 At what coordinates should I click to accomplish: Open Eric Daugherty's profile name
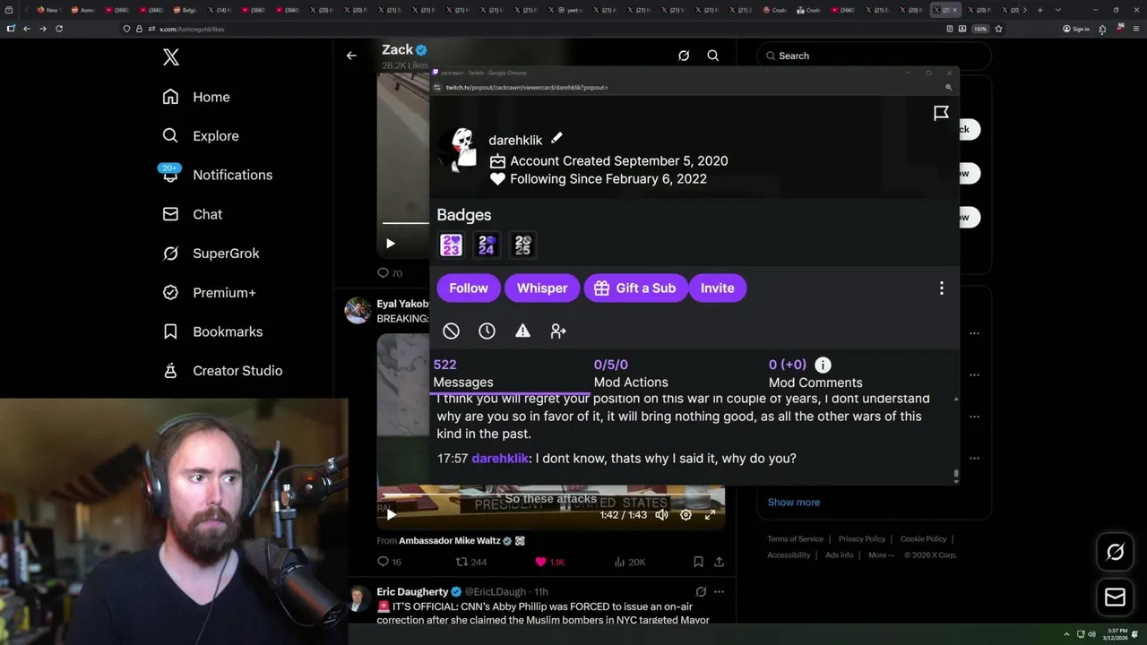(x=412, y=592)
